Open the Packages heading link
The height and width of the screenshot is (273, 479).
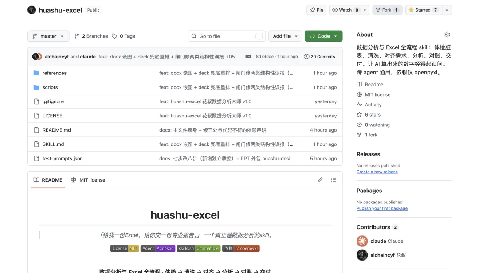pos(369,191)
